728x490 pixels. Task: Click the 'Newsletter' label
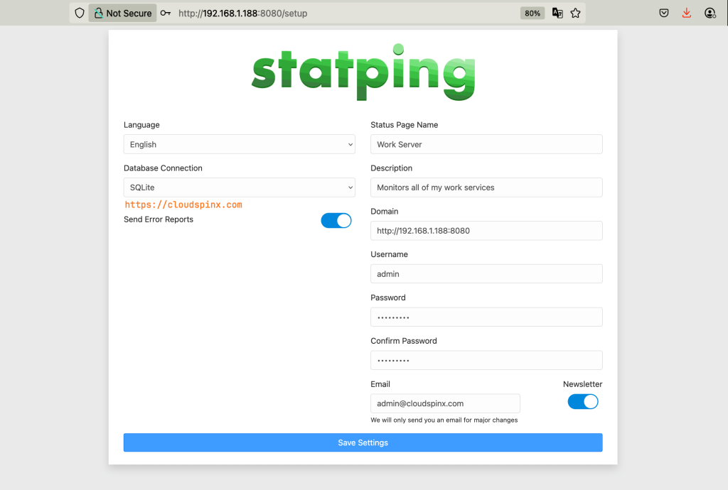click(x=583, y=384)
